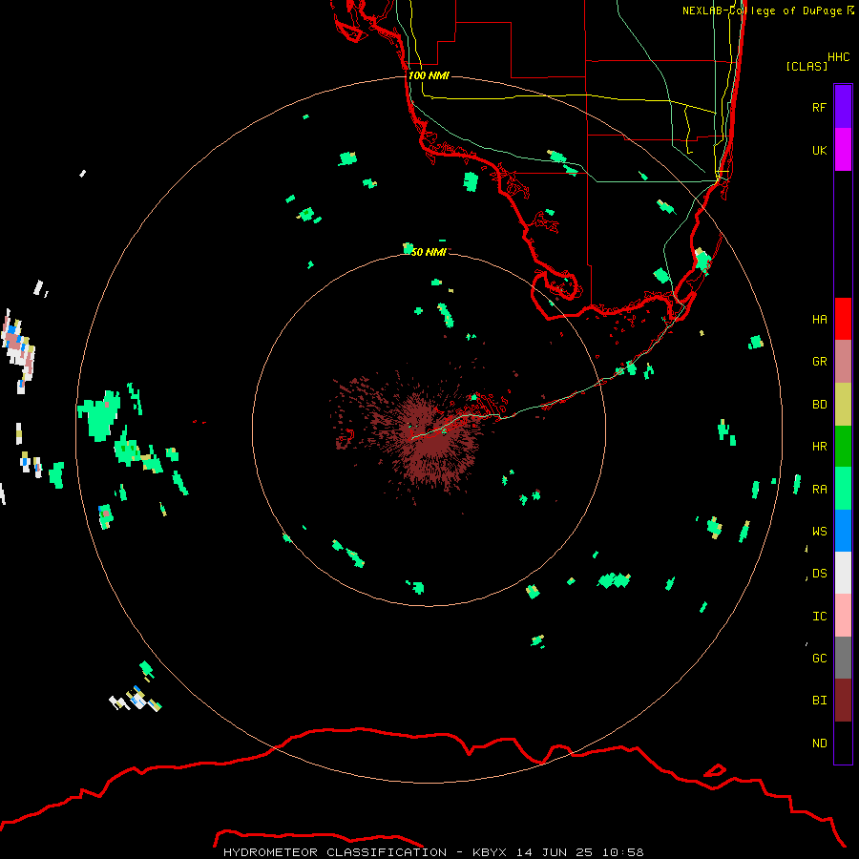Screen dimensions: 859x859
Task: Click the 100 NMI range ring label
Action: 429,75
